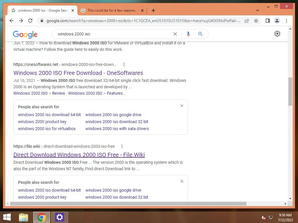Click the vertical scrollbar thumb
The width and height of the screenshot is (298, 223).
pyautogui.click(x=290, y=91)
